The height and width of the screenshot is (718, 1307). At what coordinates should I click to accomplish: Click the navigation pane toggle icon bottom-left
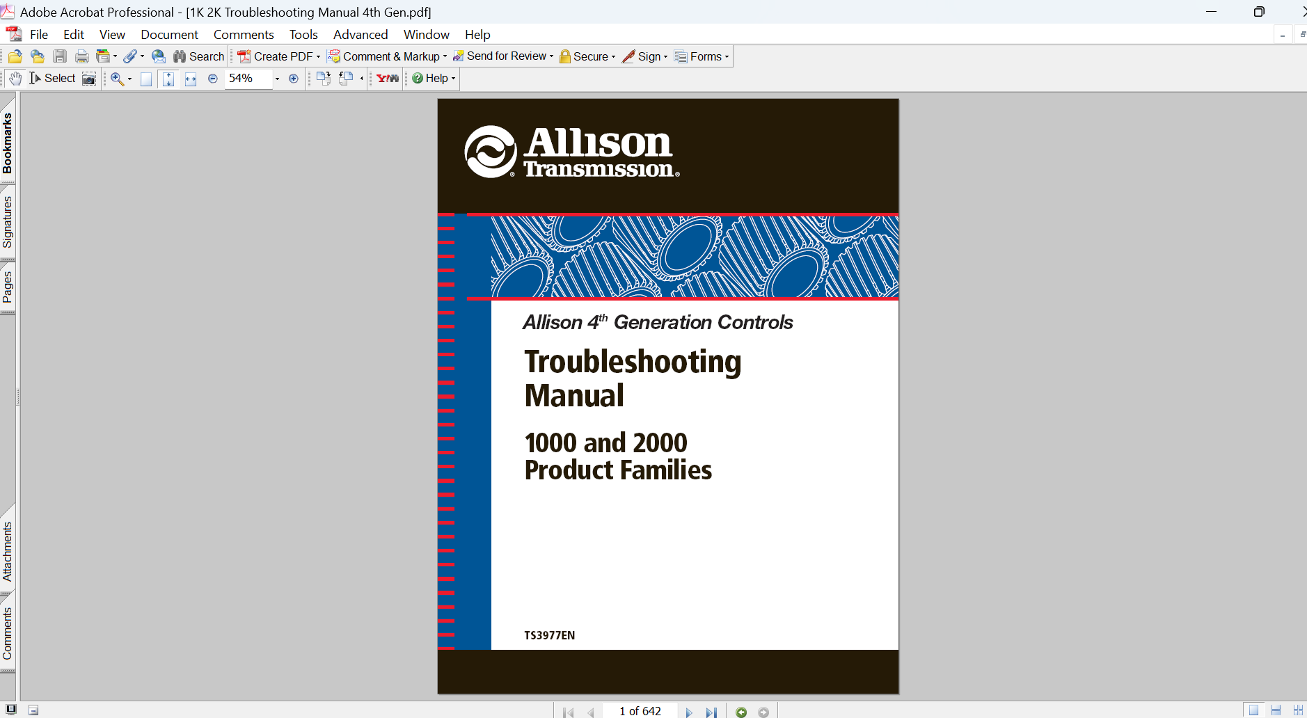click(x=11, y=710)
